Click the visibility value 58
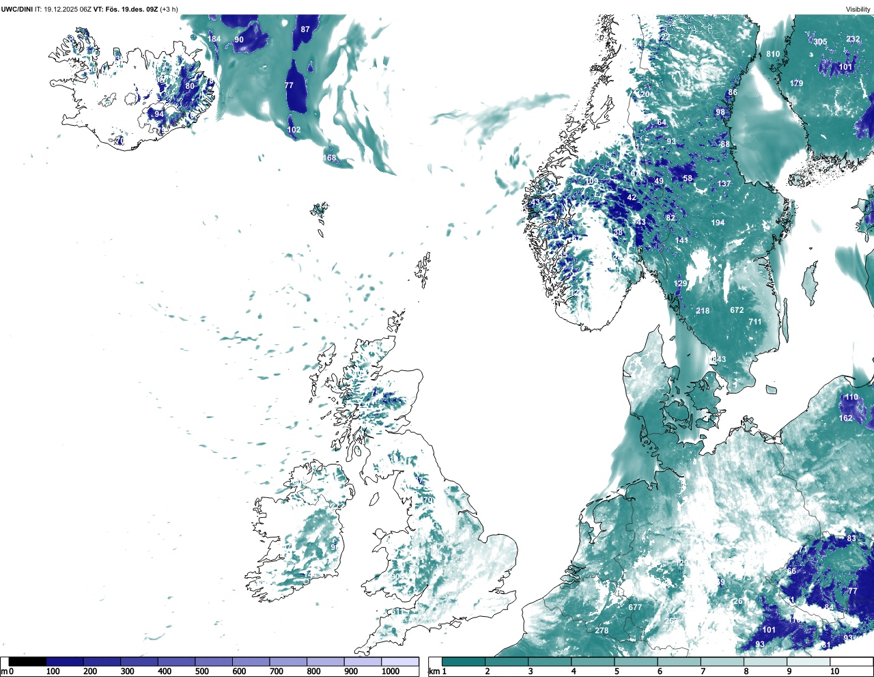Screen dimensions: 874x677 [x=688, y=178]
